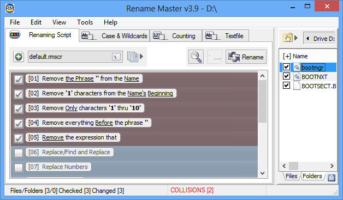Expand the arrow next to script options icon

click(141, 57)
